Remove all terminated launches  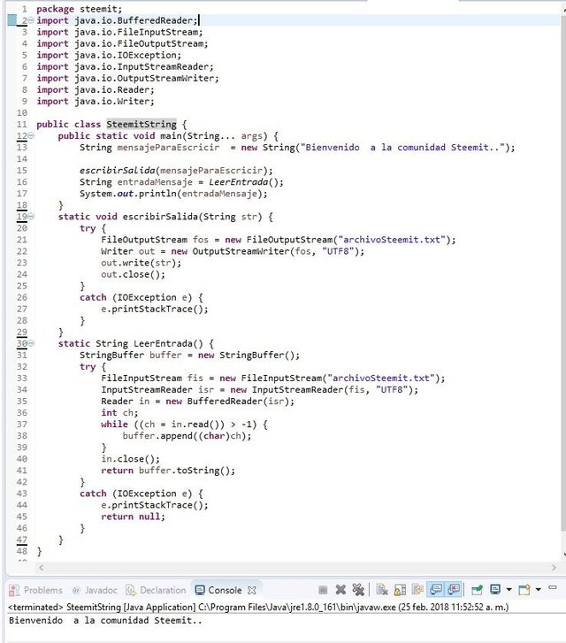358,590
